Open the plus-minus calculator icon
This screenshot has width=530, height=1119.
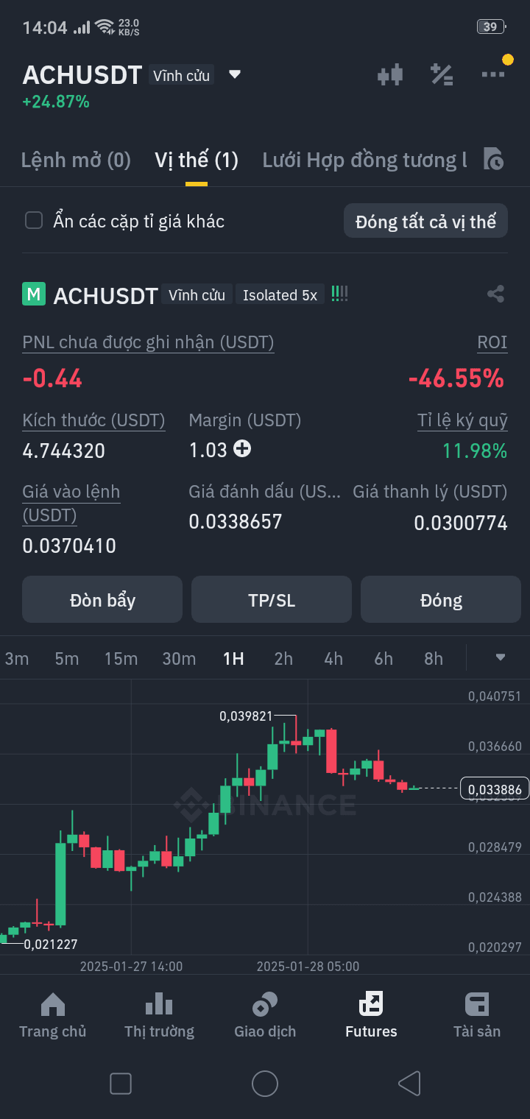pos(442,74)
